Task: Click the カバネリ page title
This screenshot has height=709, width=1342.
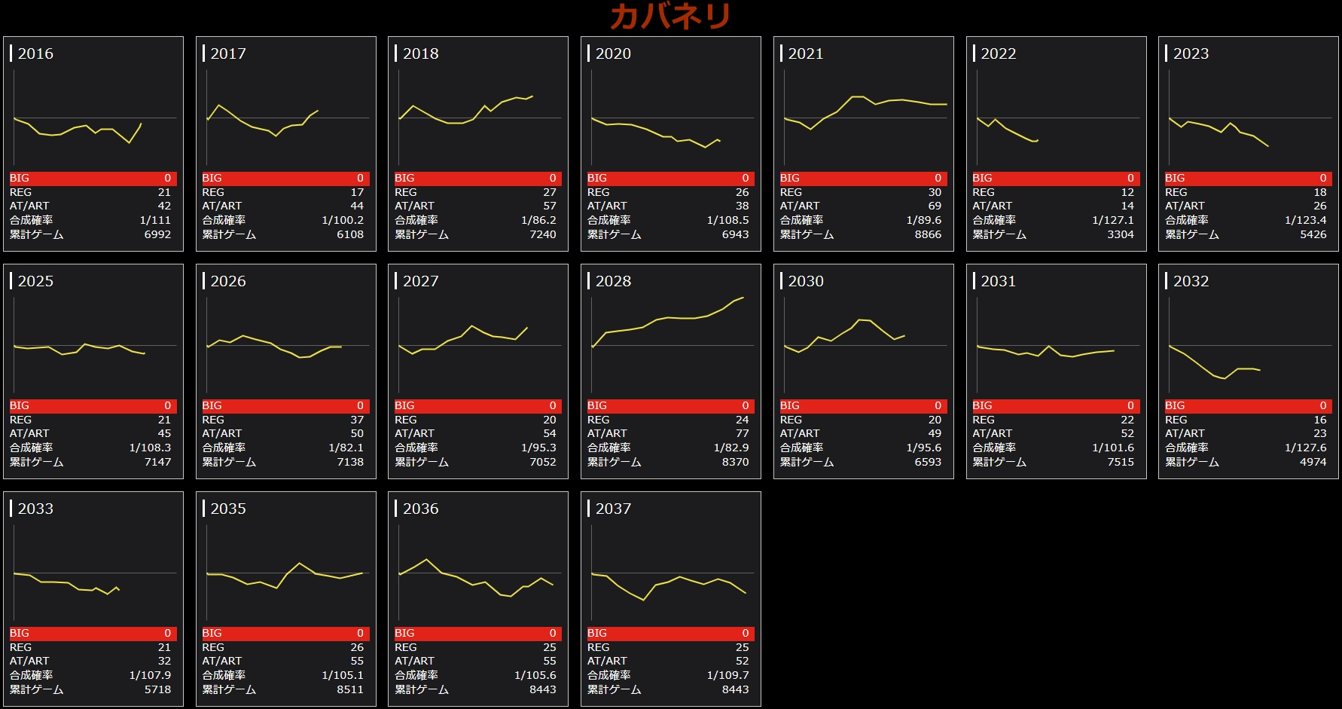Action: [670, 16]
